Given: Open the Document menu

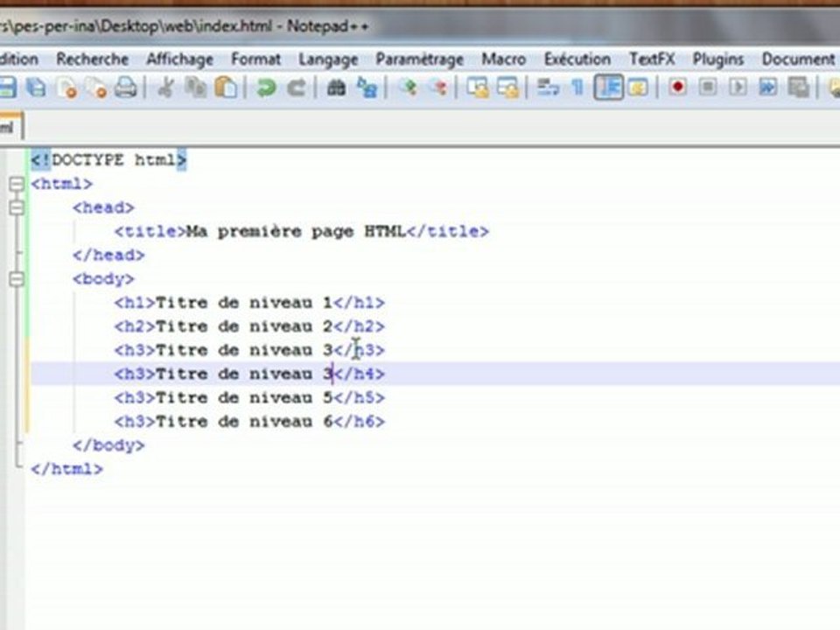Looking at the screenshot, I should (798, 59).
